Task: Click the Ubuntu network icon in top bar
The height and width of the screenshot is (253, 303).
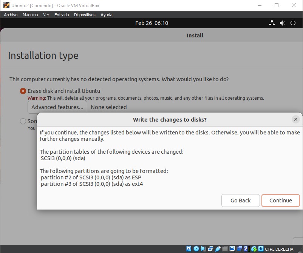Action: click(272, 23)
